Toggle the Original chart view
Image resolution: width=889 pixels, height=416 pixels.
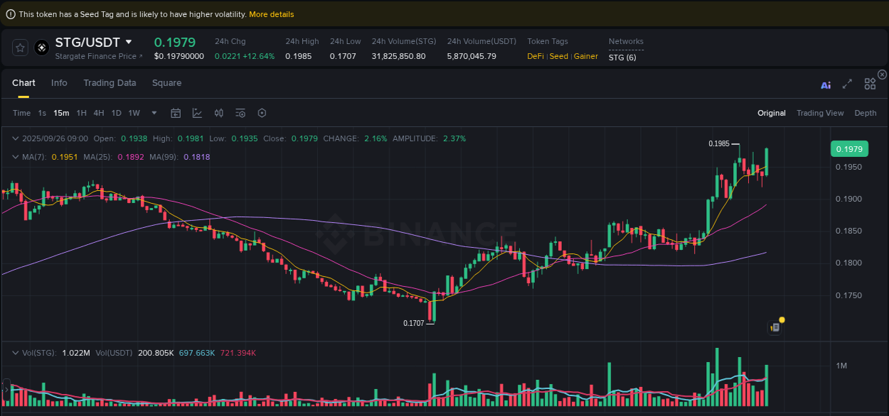[772, 113]
